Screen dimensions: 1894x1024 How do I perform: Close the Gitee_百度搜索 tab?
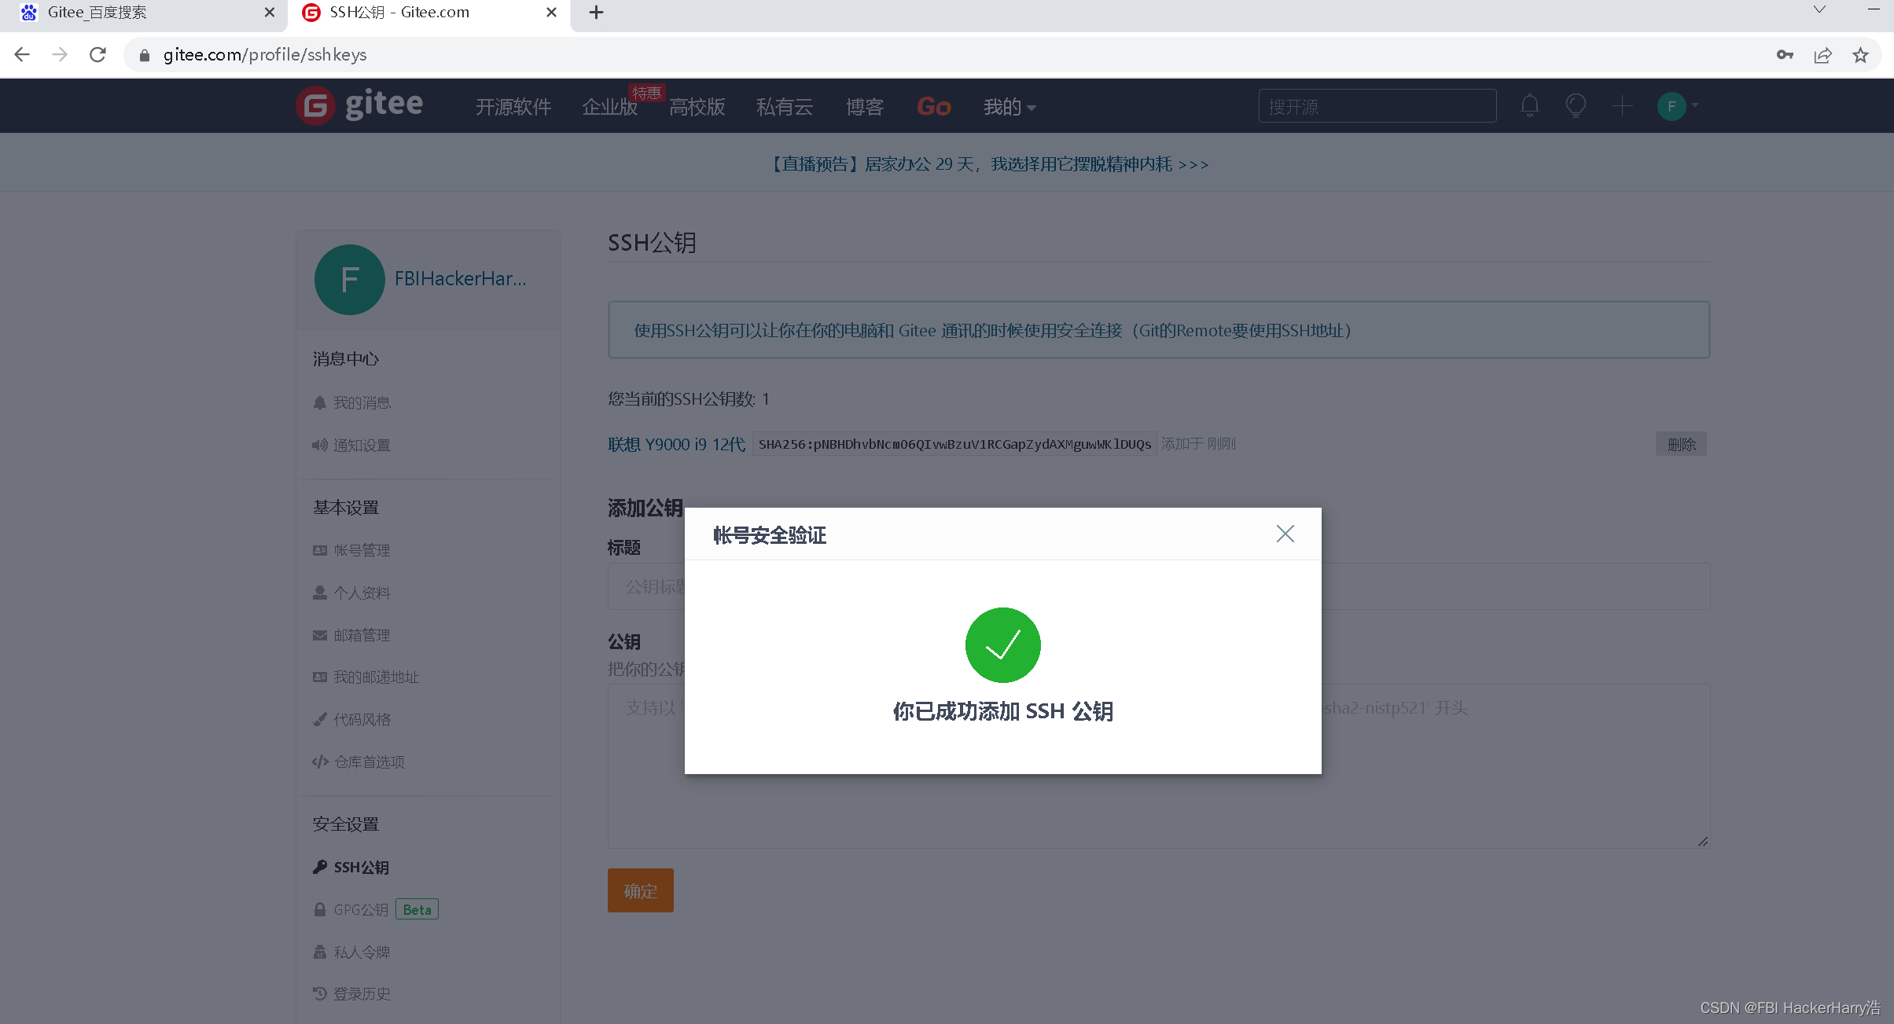[269, 13]
